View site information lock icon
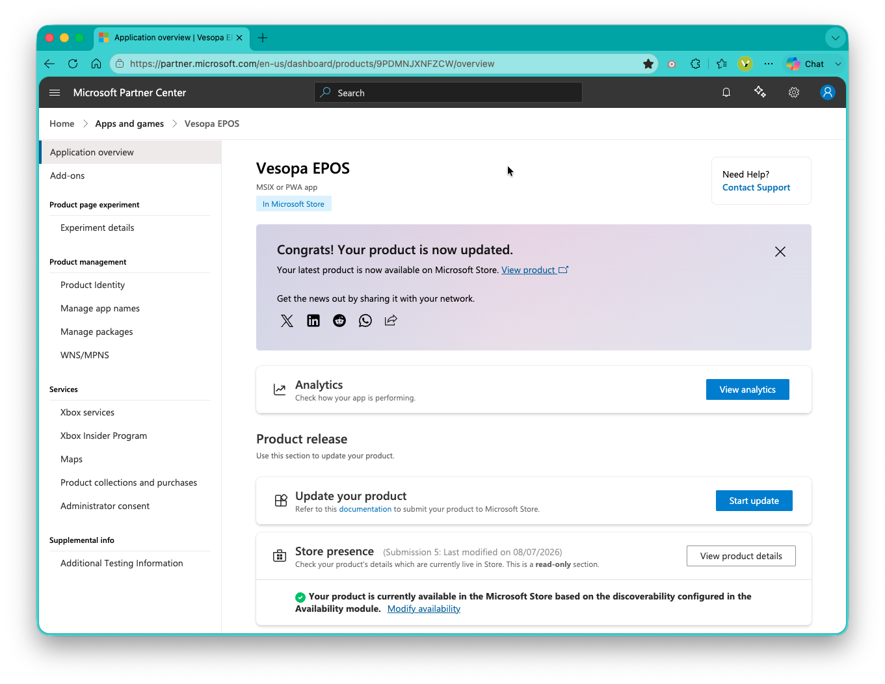885x684 pixels. click(120, 64)
